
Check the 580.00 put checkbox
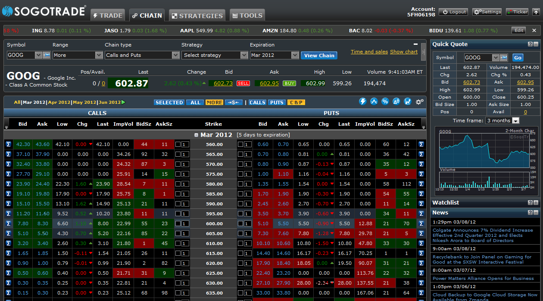[x=240, y=184]
